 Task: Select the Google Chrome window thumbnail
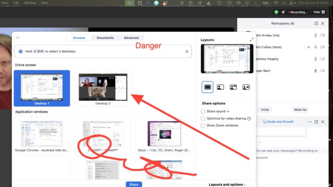pyautogui.click(x=42, y=135)
